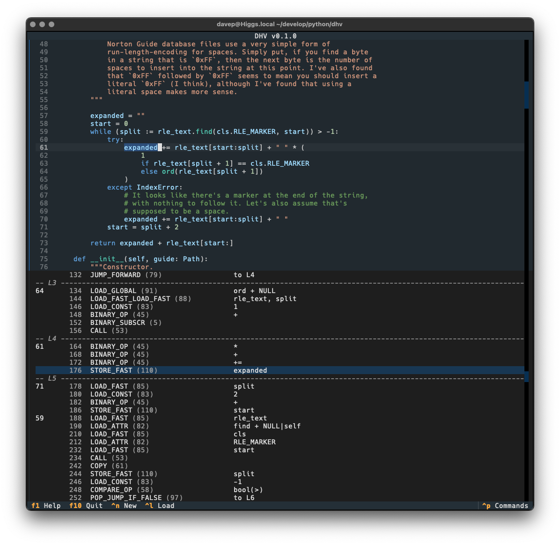Click the disassembly pane scrollbar thumb
Screen dimensions: 560x545
(x=526, y=376)
